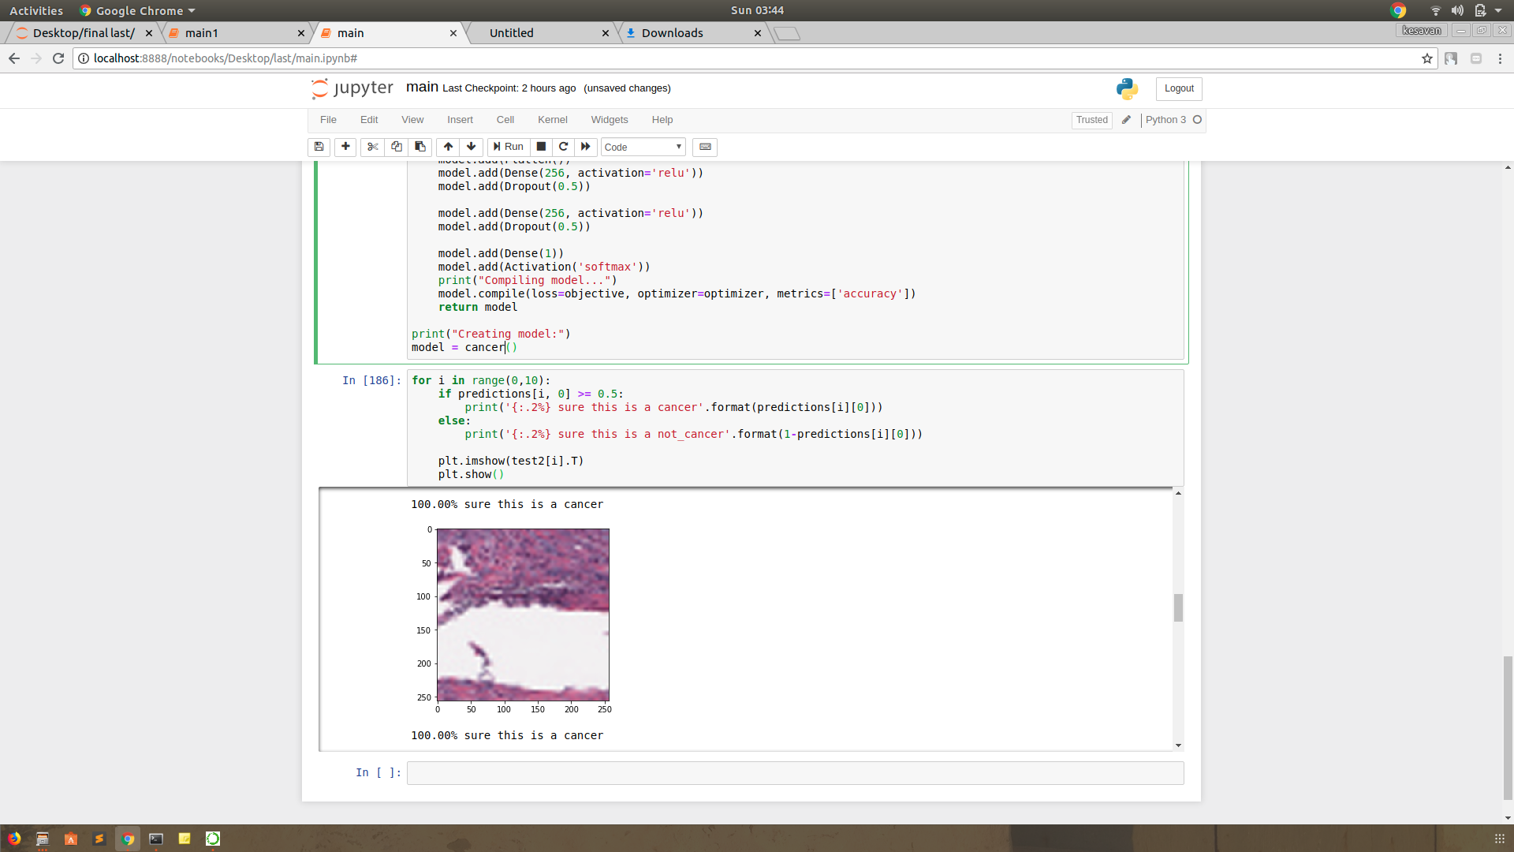Click the empty input cell at bottom
1514x852 pixels.
click(x=795, y=773)
